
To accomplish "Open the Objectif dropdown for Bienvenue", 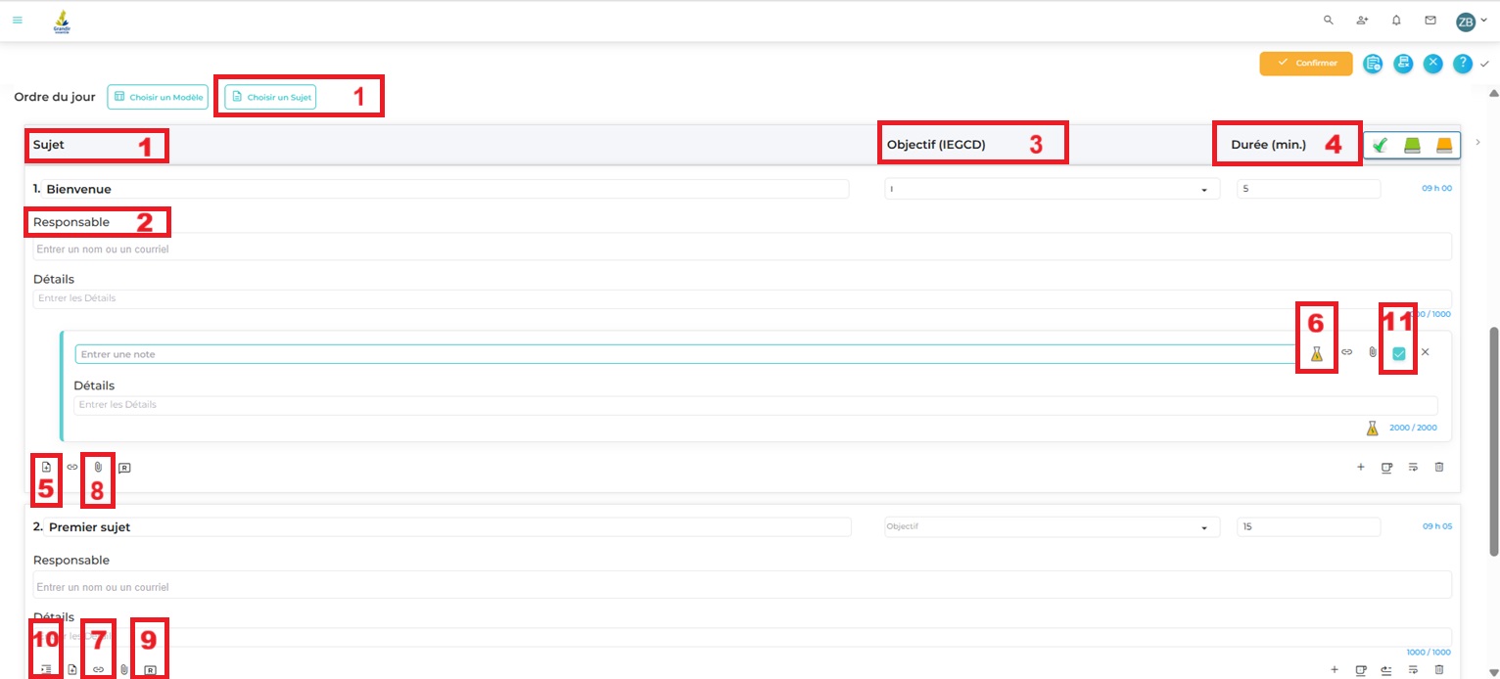I will (1052, 190).
